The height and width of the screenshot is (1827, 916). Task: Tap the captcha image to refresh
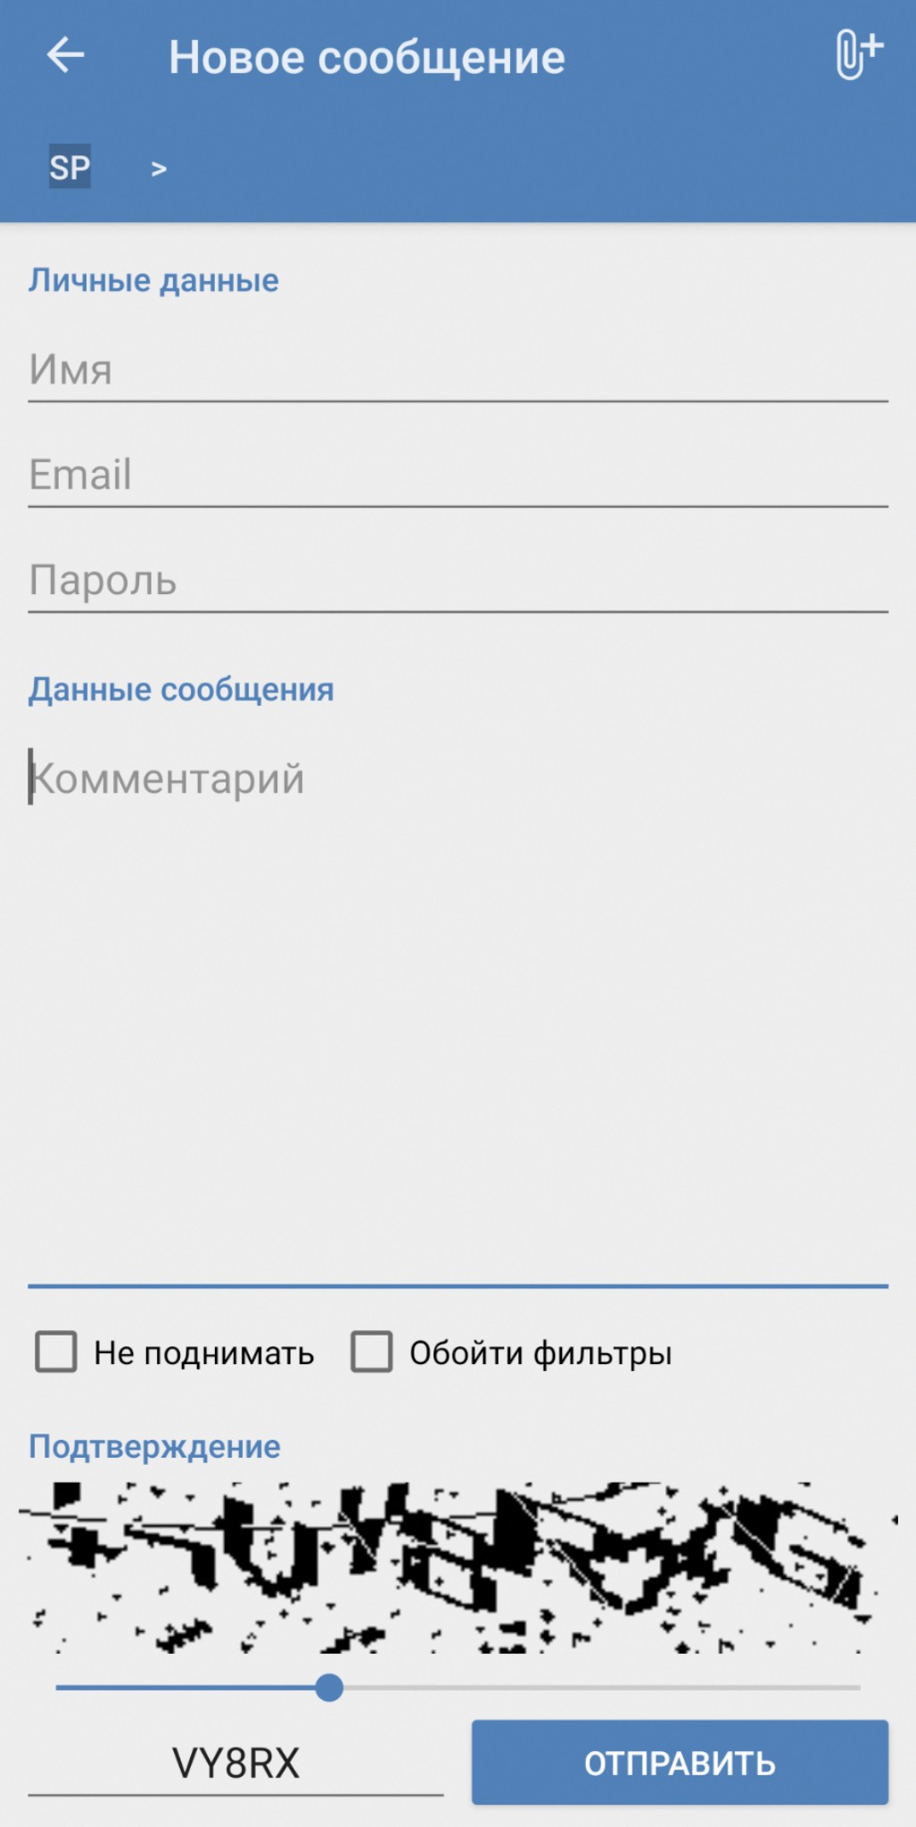coord(458,1567)
